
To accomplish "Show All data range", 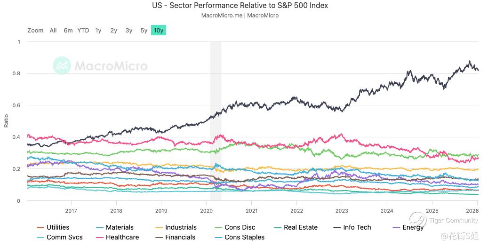I will (x=53, y=31).
